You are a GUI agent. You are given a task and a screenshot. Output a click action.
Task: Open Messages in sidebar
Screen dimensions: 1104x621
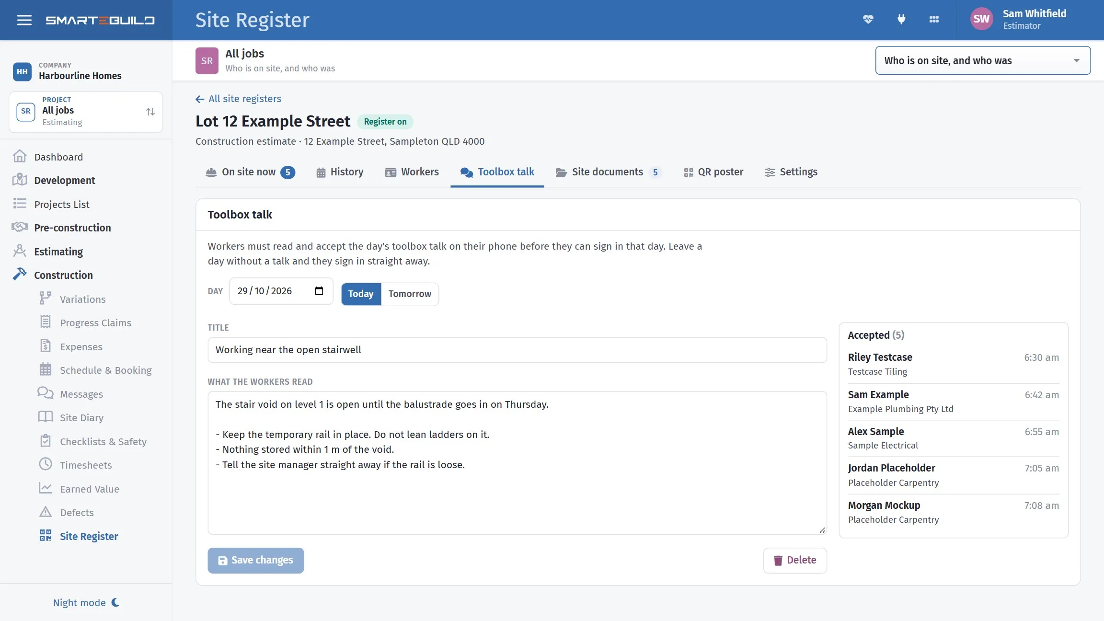pyautogui.click(x=81, y=394)
